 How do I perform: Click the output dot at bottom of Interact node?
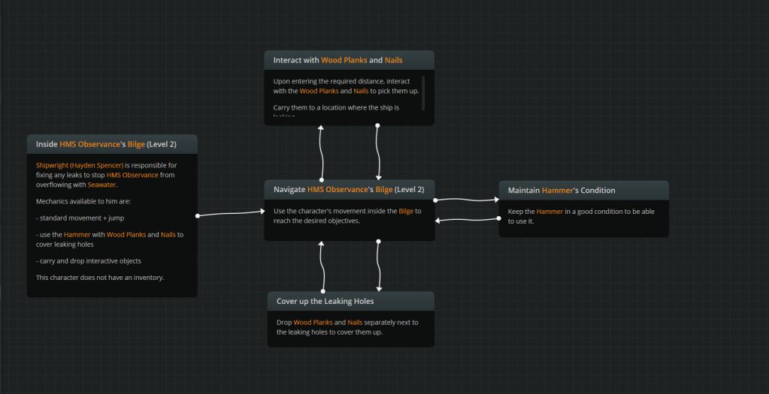tap(377, 125)
